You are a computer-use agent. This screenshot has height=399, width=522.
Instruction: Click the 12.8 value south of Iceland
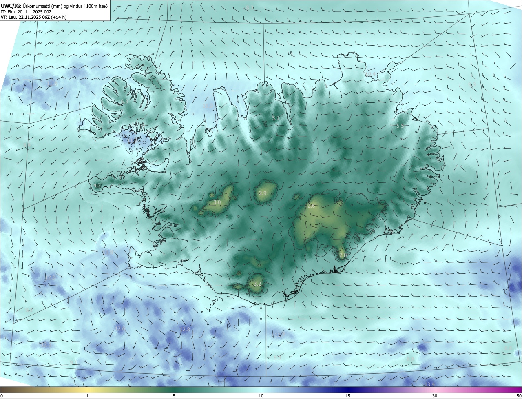[x=185, y=329]
